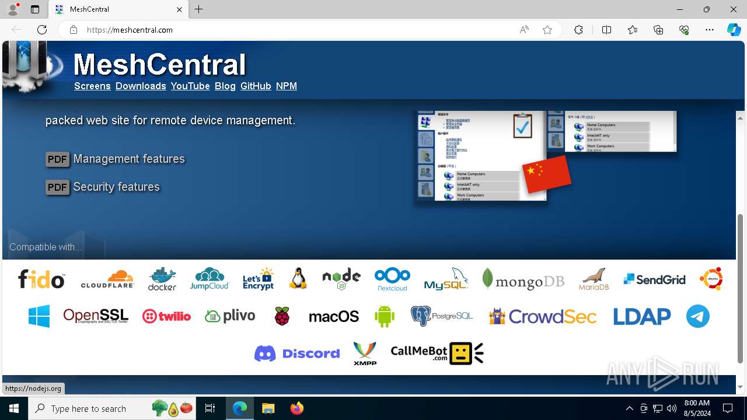Open the CallMeBot logo
Screen dimensions: 747x420
pos(437,353)
